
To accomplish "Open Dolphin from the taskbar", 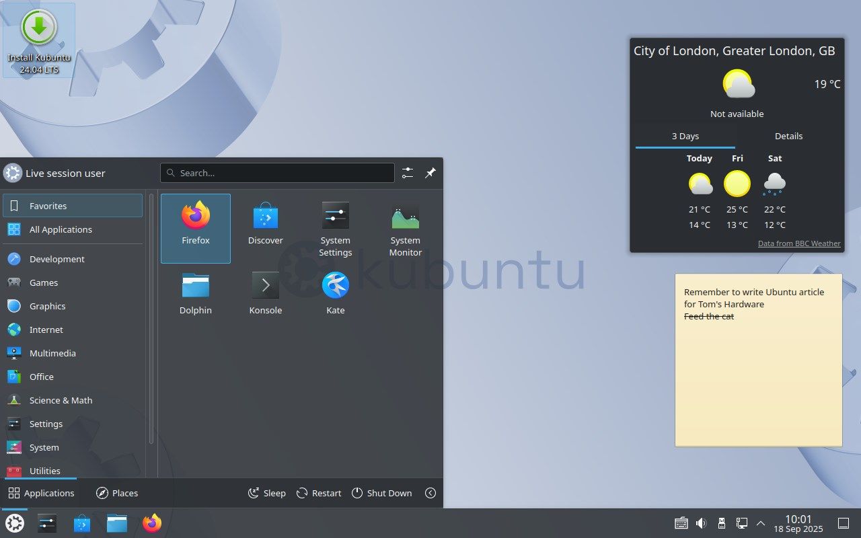I will tap(117, 523).
